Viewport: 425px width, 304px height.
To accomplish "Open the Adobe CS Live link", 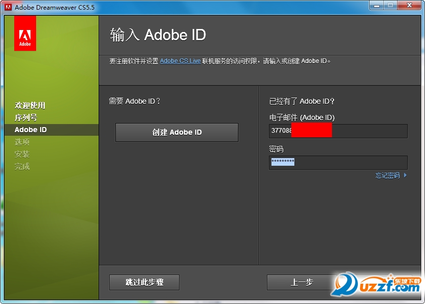I will click(x=180, y=61).
